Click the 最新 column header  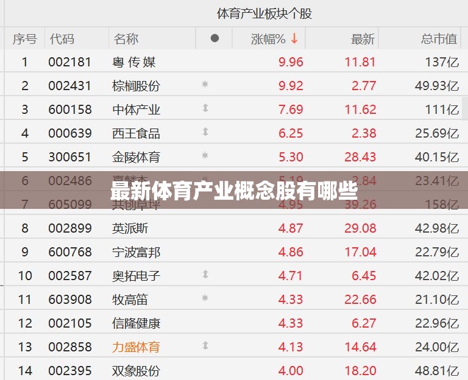point(363,39)
